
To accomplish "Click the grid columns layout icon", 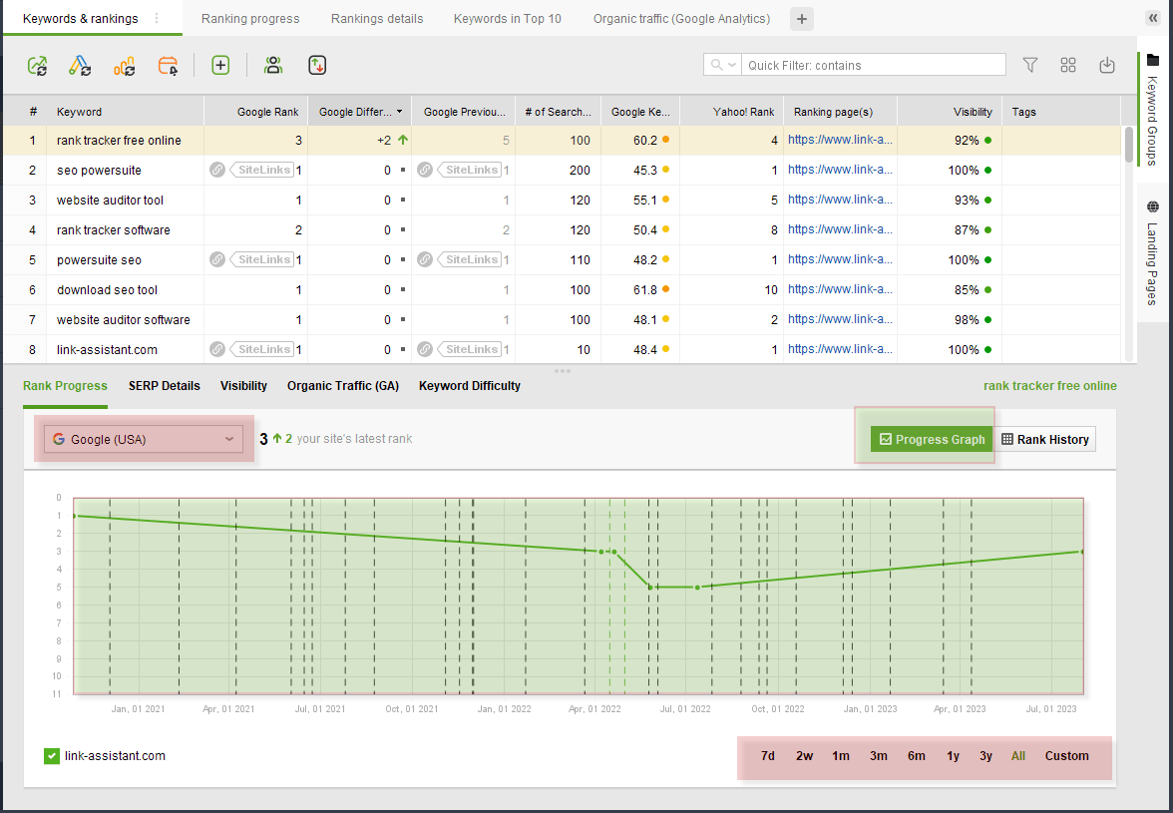I will pos(1068,65).
